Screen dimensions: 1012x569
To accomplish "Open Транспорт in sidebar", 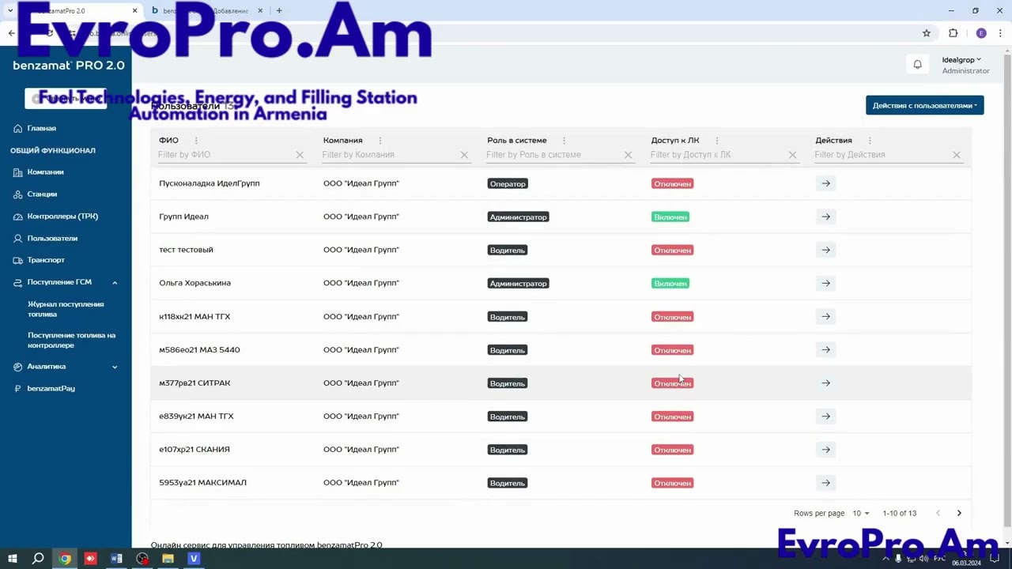I will [46, 260].
